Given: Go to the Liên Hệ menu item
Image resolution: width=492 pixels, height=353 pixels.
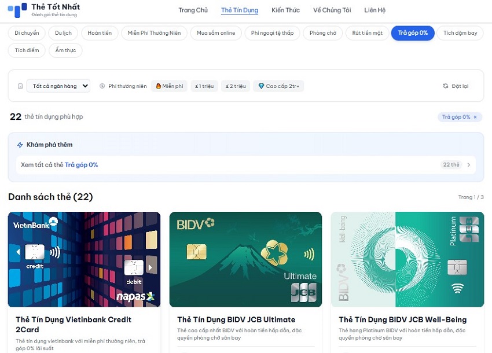Looking at the screenshot, I should point(374,10).
